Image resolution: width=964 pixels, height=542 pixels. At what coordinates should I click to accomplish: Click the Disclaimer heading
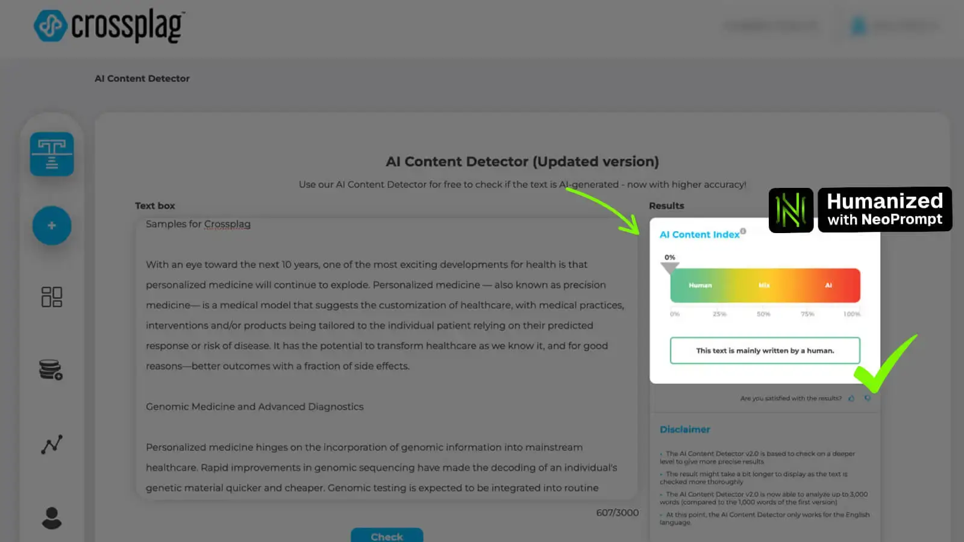pos(685,429)
